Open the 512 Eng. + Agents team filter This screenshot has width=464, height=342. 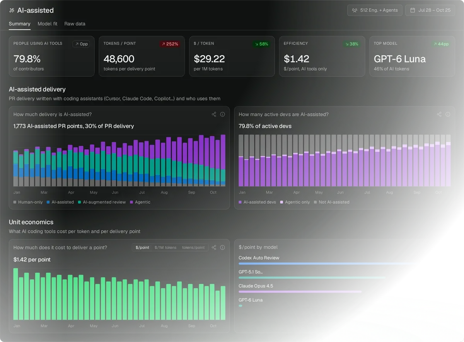pyautogui.click(x=375, y=10)
